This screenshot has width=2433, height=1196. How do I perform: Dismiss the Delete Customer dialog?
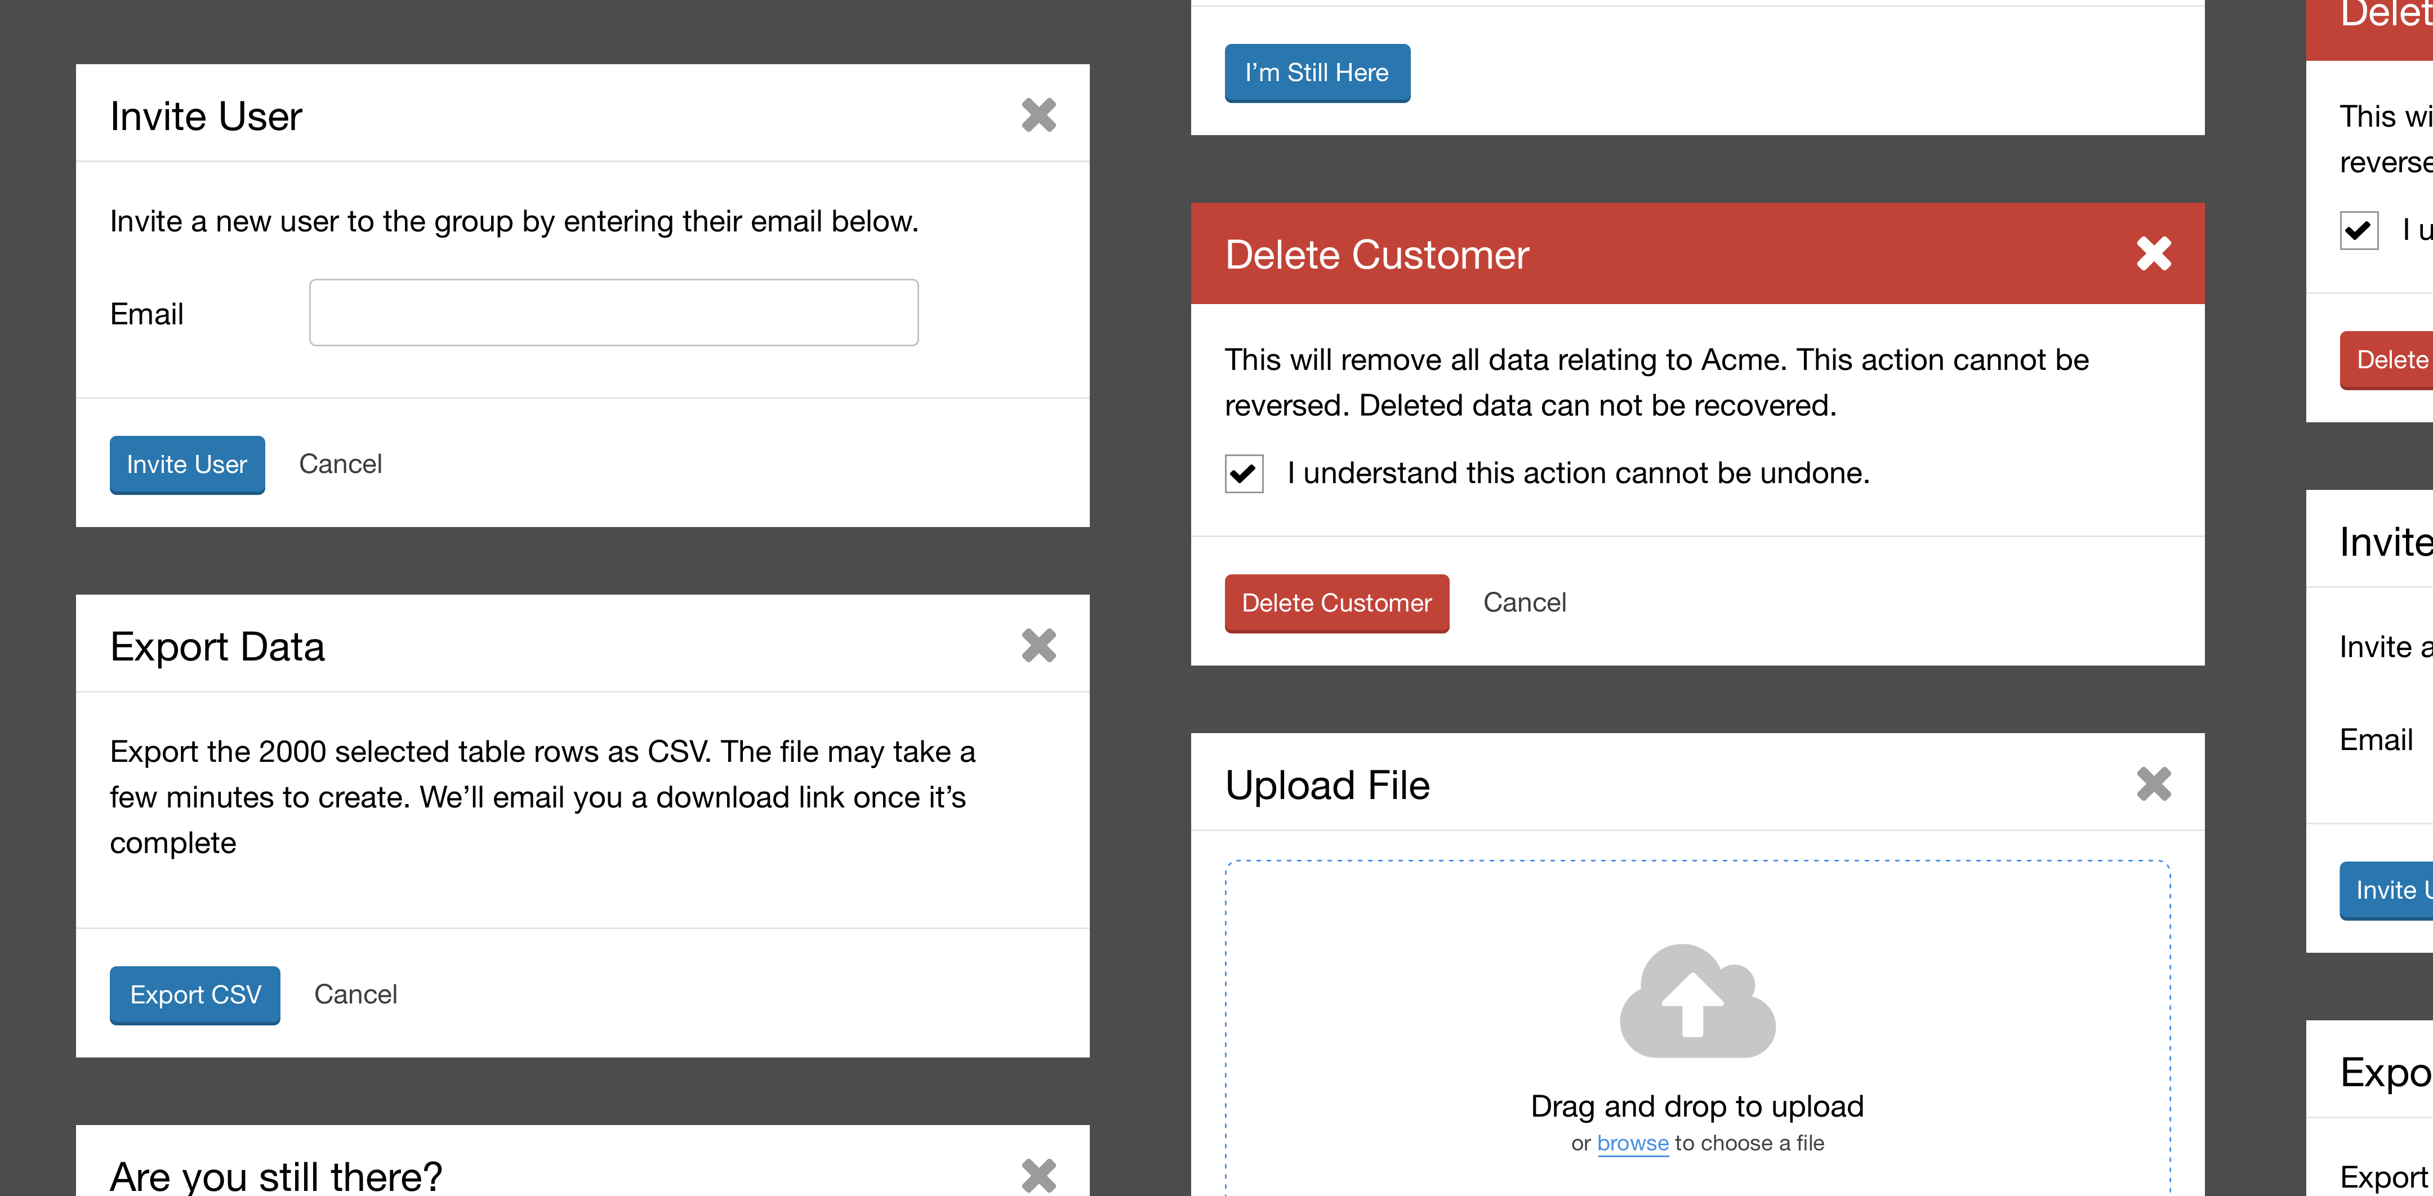click(x=2154, y=253)
